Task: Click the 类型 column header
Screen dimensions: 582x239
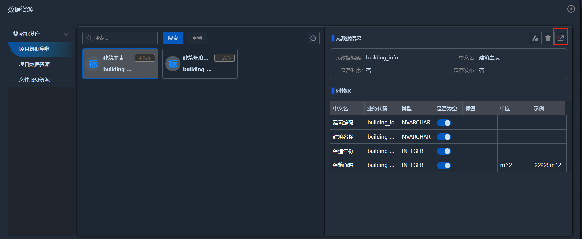Action: pyautogui.click(x=416, y=108)
